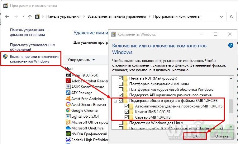Select the Adobe Acrobat Reader icon
Image resolution: width=238 pixels, height=144 pixels.
point(68,81)
